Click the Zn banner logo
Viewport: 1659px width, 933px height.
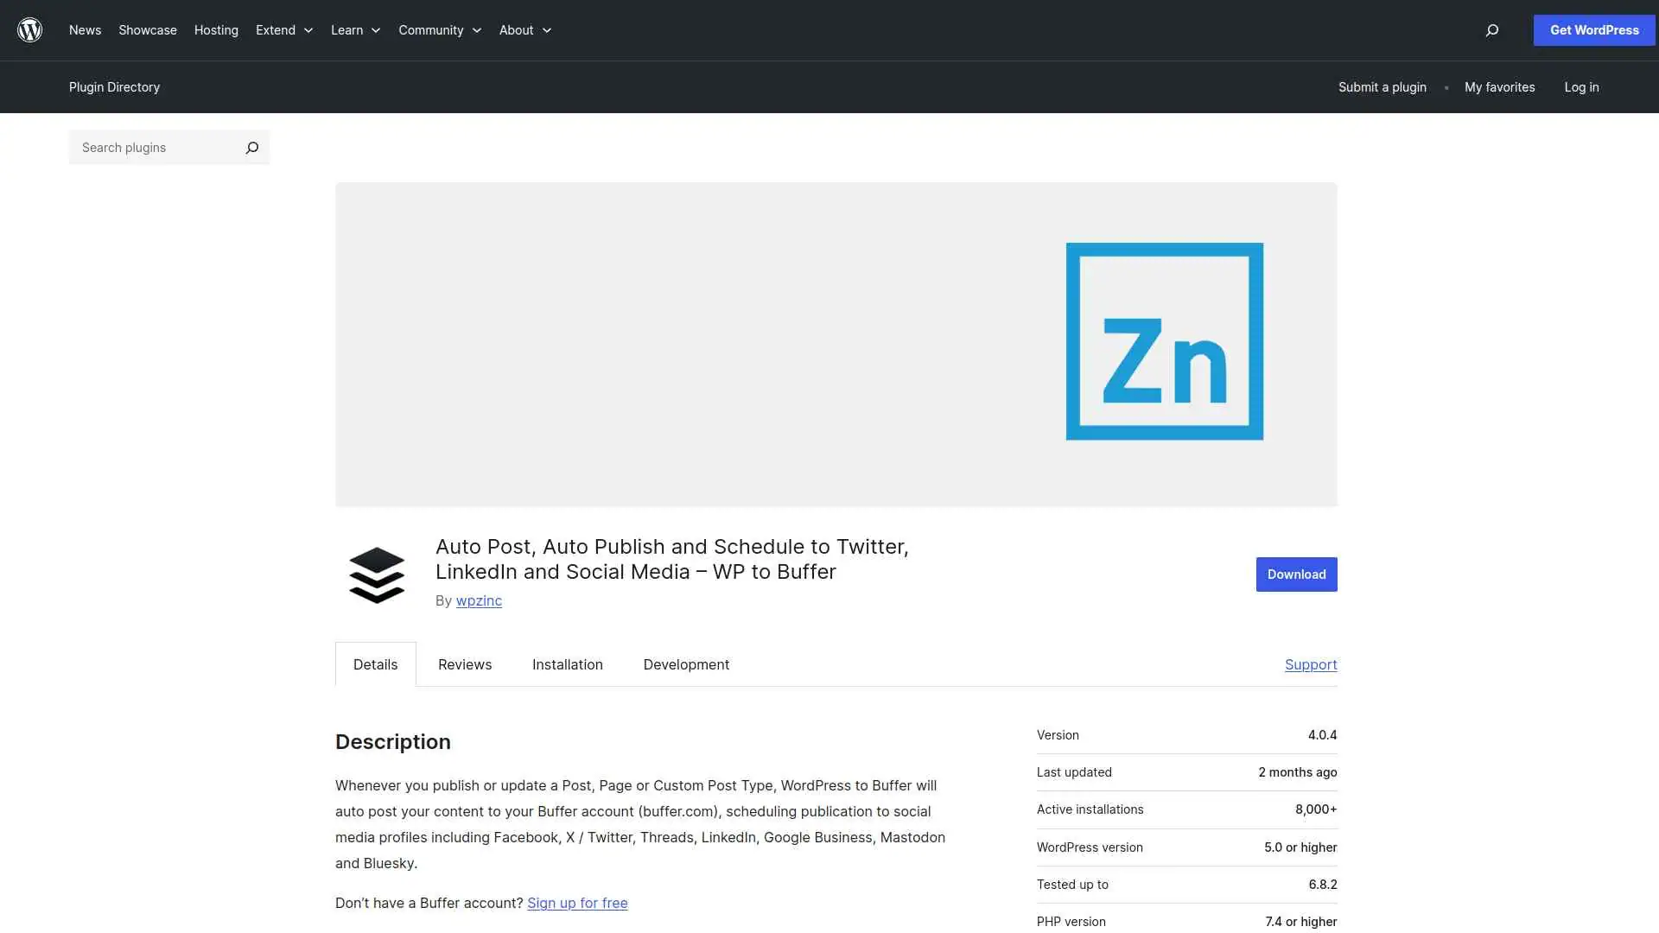point(1164,341)
